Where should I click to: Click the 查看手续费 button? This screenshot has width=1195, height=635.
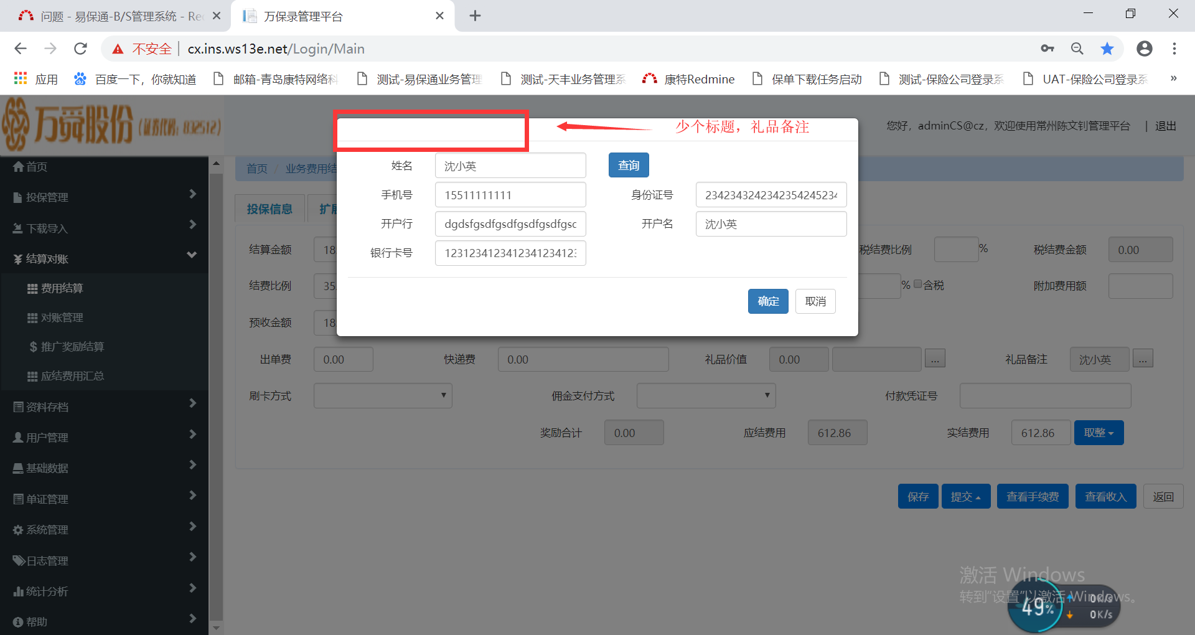(1033, 496)
